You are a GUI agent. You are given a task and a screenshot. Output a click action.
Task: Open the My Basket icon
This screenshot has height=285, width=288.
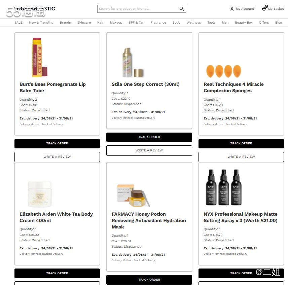264,8
